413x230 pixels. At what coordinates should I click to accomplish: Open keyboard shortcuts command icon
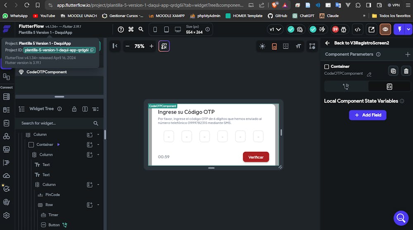(131, 29)
